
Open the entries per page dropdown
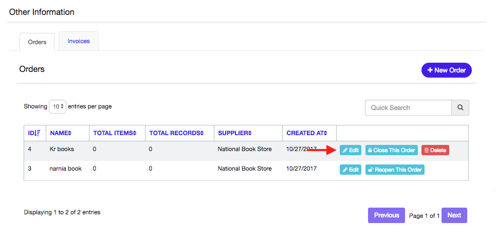tap(58, 106)
